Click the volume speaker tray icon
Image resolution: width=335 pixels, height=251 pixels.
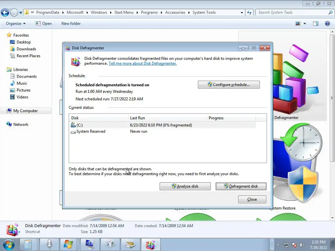click(302, 245)
